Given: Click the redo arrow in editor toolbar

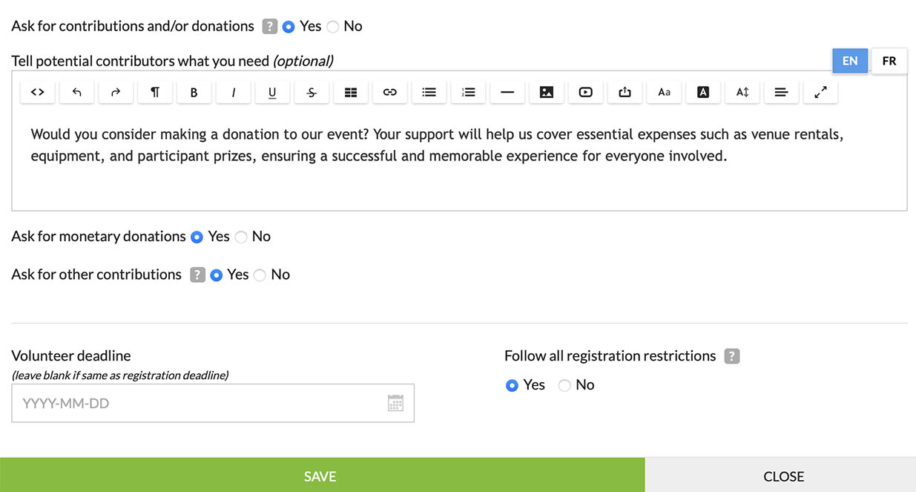Looking at the screenshot, I should coord(116,92).
